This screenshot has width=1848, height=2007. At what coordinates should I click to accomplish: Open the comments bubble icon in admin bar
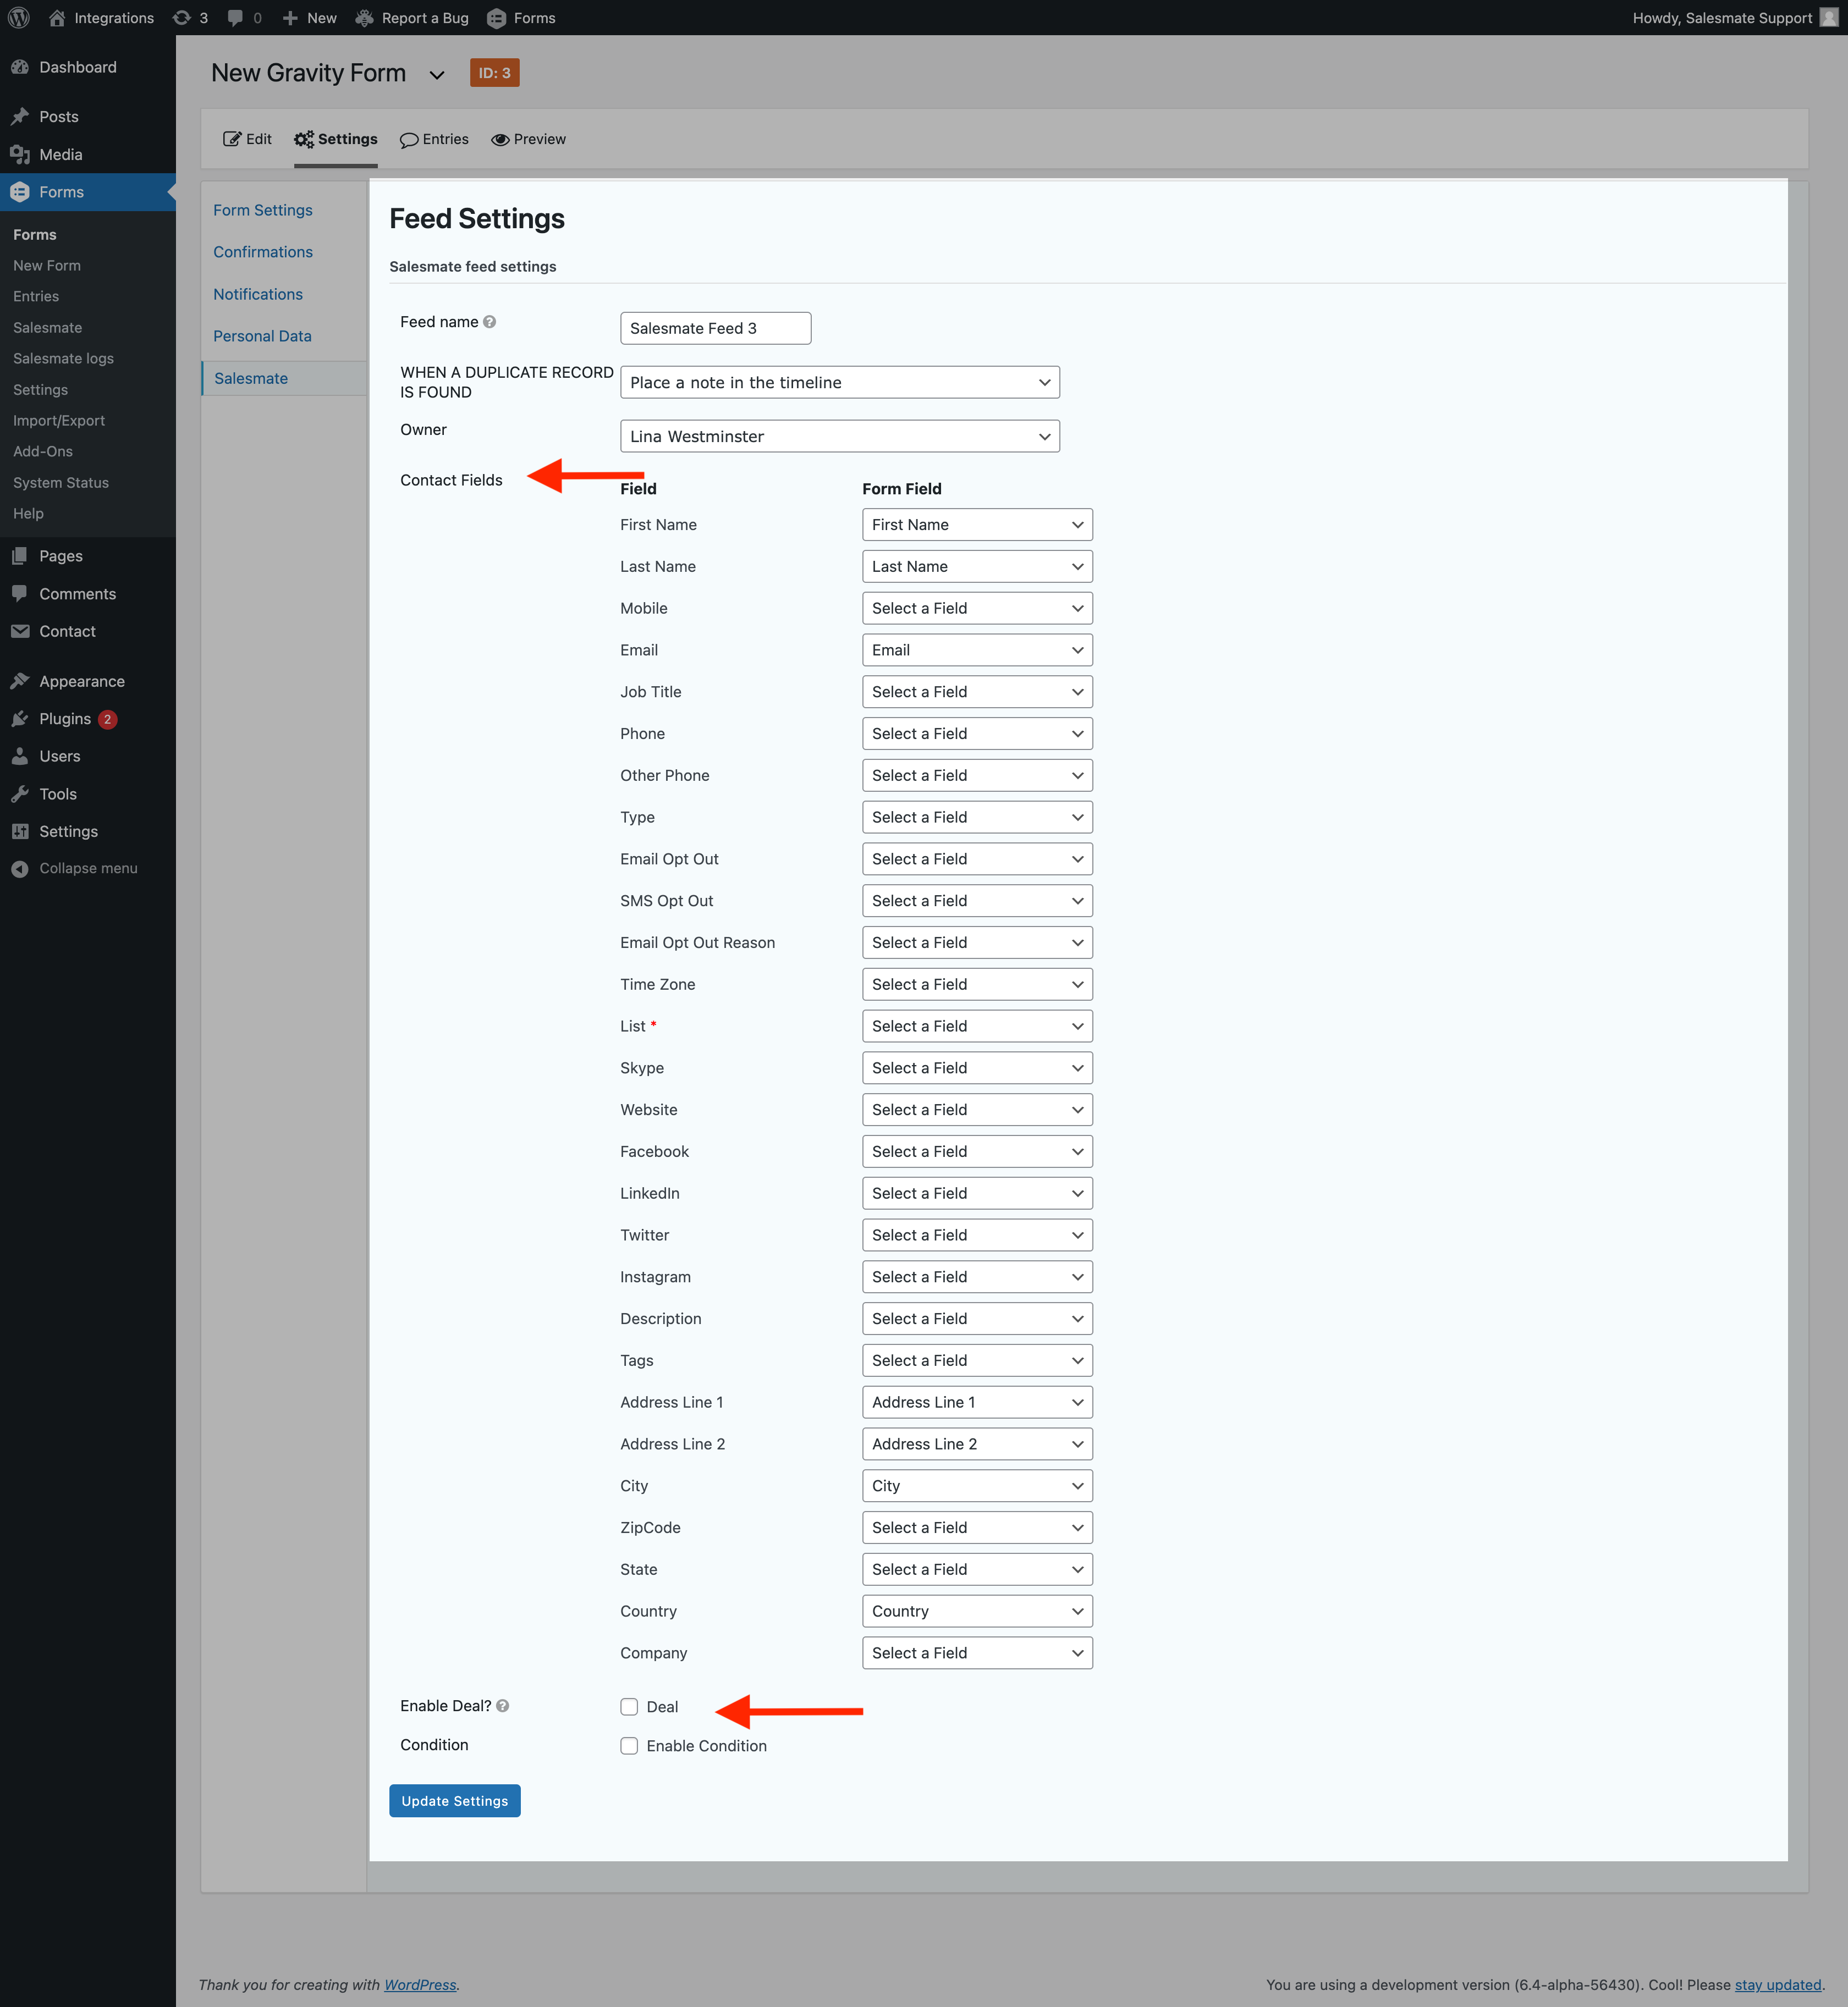pyautogui.click(x=235, y=18)
